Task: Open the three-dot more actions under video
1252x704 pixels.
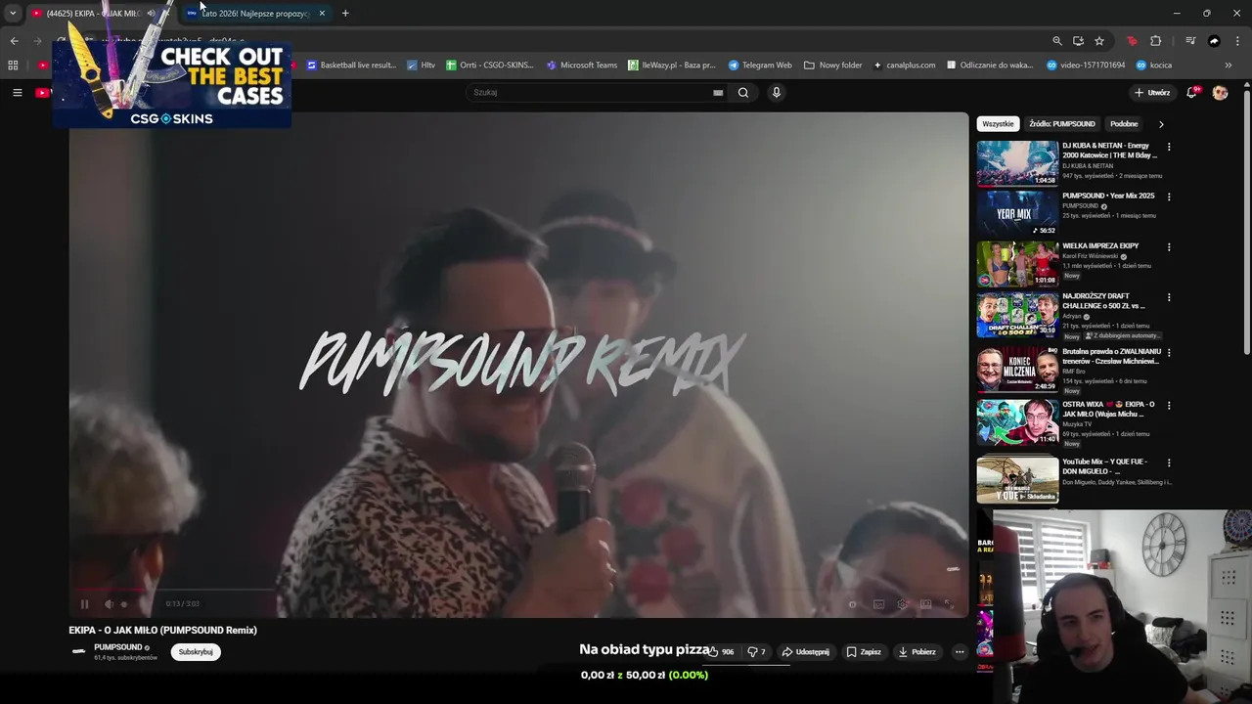Action: point(960,652)
